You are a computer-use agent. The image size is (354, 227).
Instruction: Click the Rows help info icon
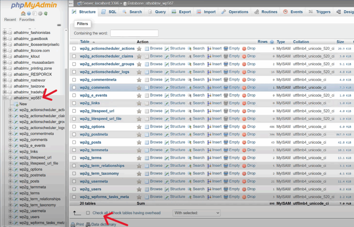(272, 42)
